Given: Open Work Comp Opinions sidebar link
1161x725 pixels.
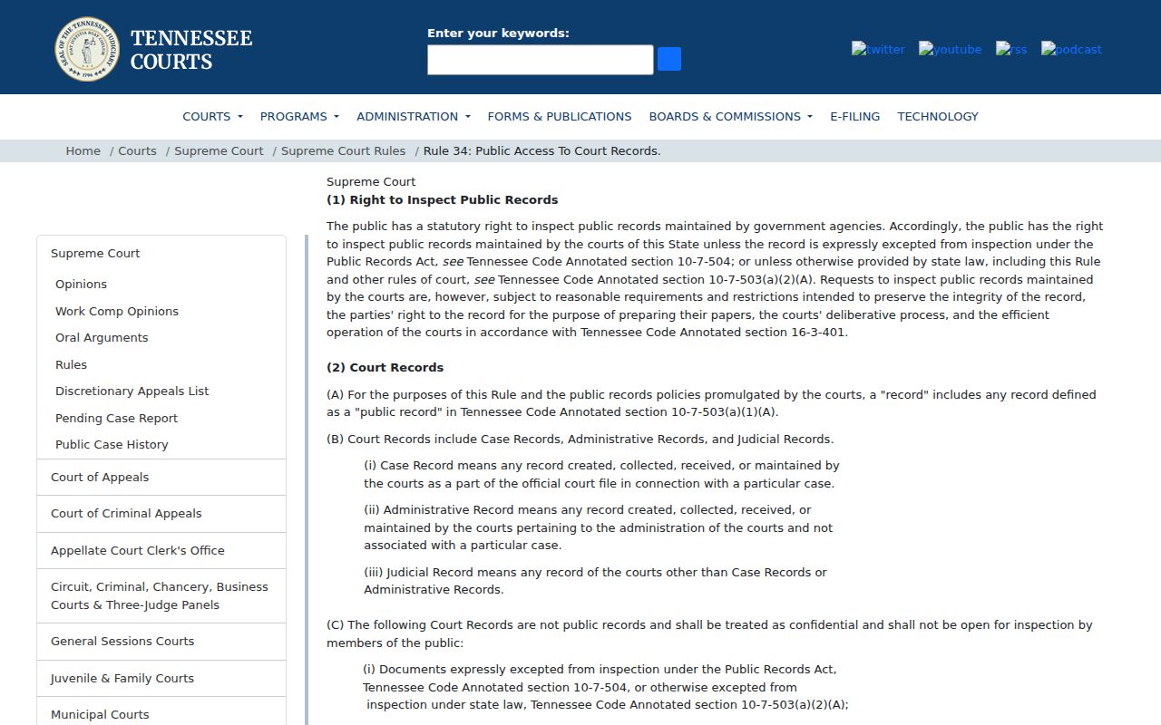Looking at the screenshot, I should [x=117, y=311].
